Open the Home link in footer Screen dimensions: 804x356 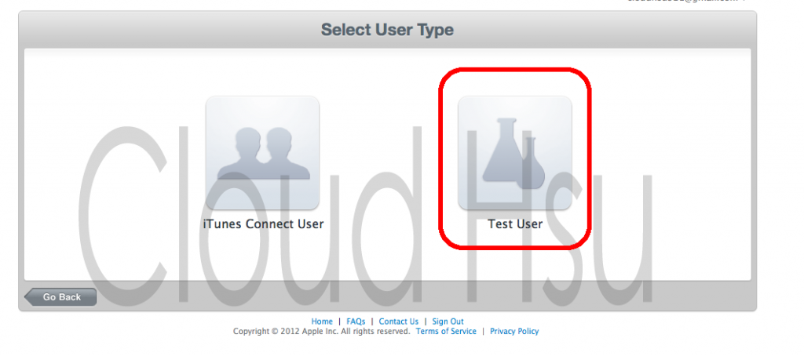tap(322, 321)
